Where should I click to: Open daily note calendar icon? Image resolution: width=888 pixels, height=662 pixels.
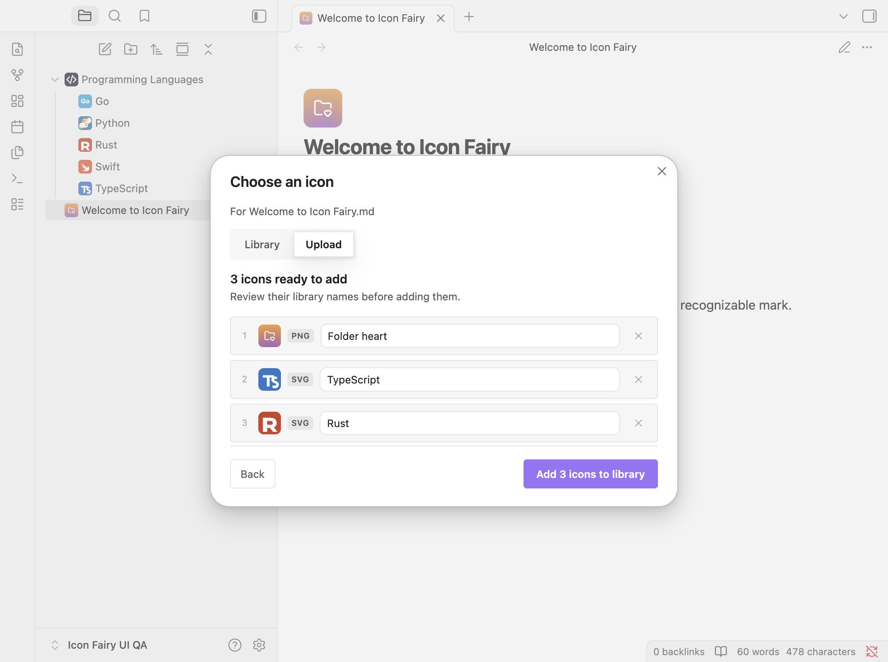(x=17, y=127)
